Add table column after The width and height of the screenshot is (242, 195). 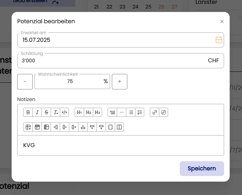[64, 127]
